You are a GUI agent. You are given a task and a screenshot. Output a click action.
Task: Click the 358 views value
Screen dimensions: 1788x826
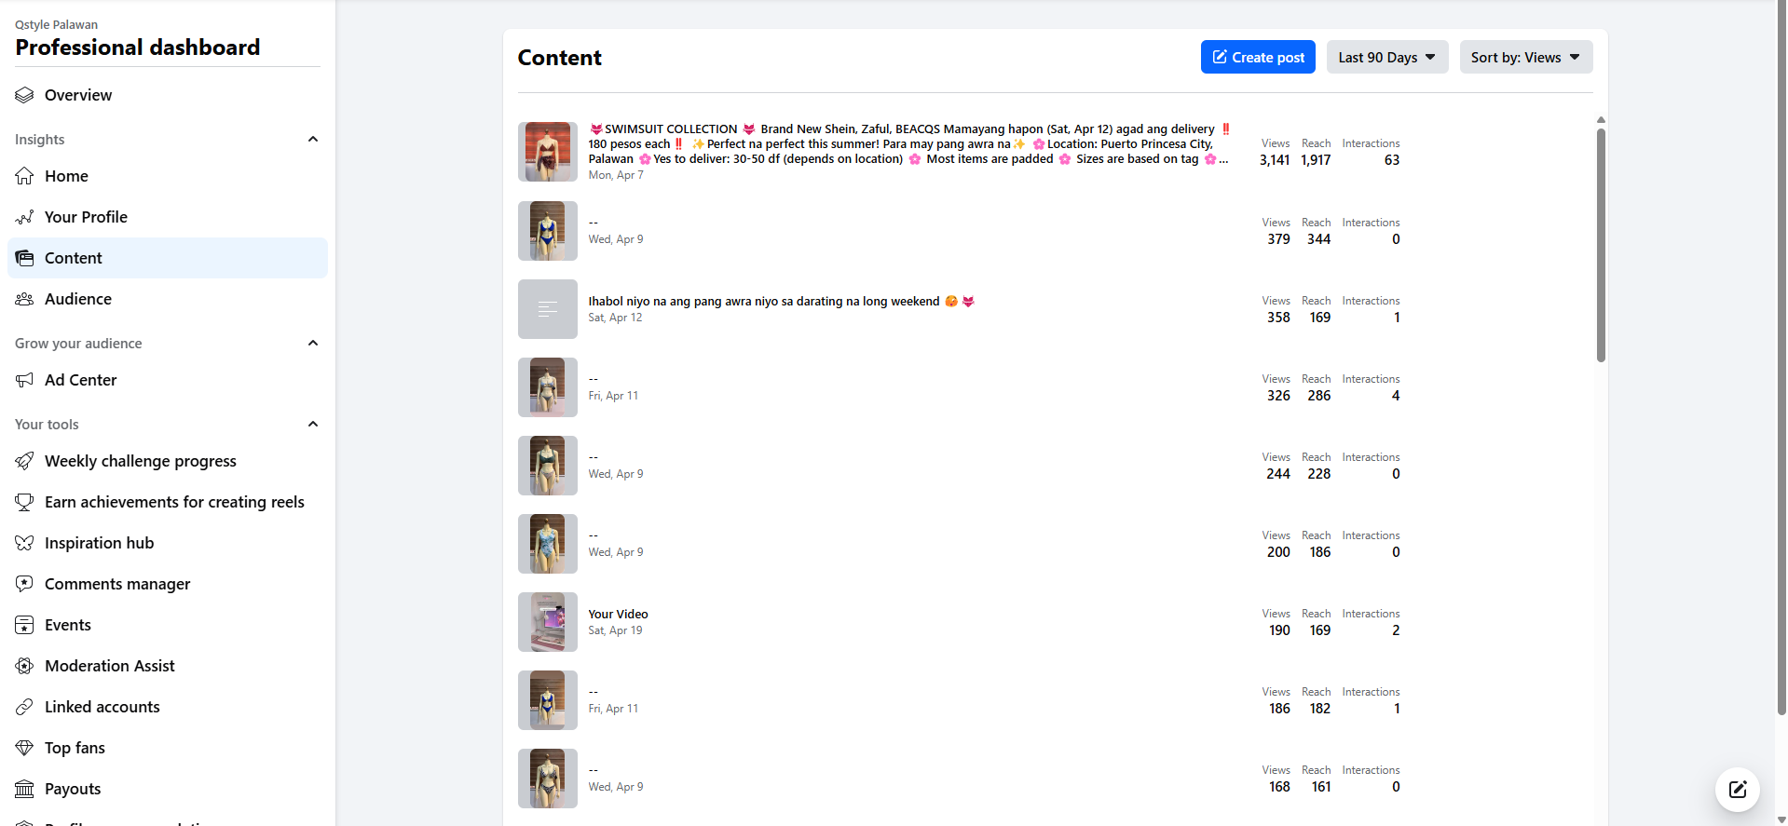(x=1278, y=318)
